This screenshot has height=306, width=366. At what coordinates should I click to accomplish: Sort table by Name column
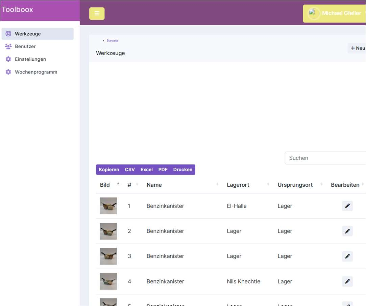(x=154, y=185)
